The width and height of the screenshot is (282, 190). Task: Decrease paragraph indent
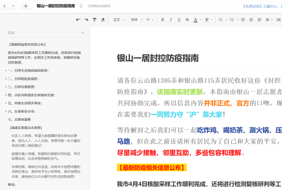259,20
